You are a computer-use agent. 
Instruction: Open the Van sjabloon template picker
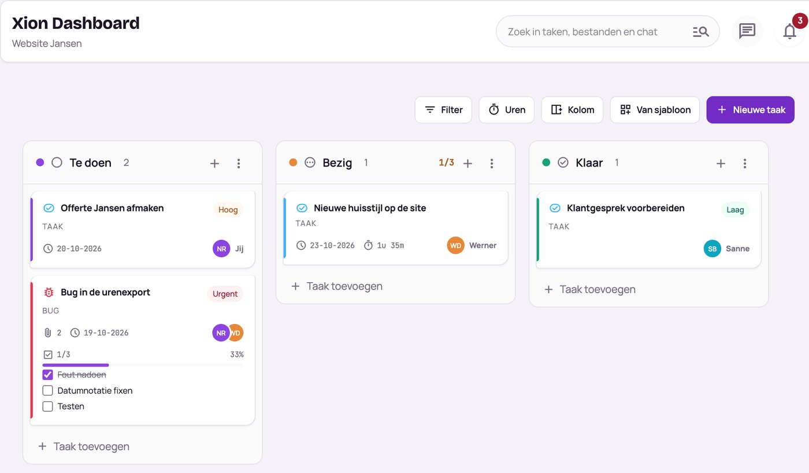655,110
